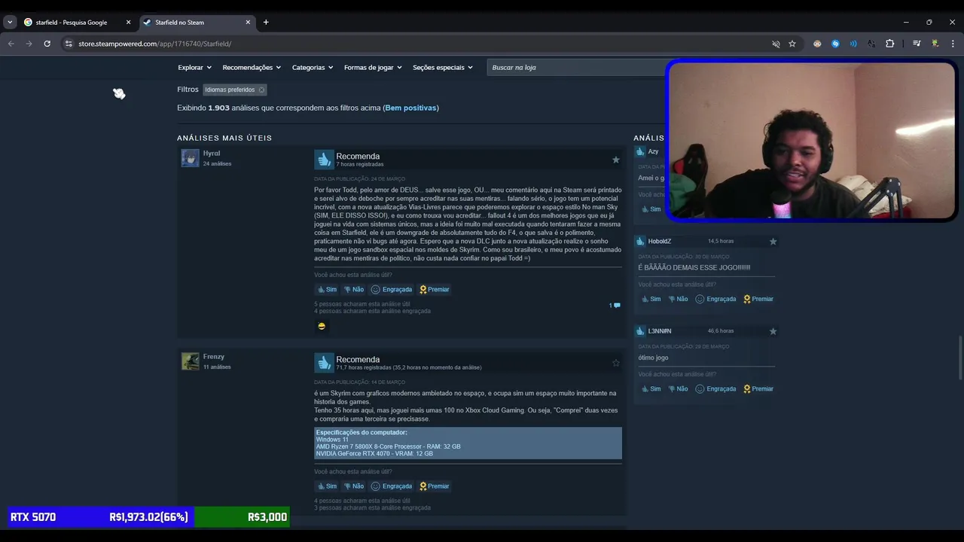Screen dimensions: 964x542
Task: Vote Sim on Hyral's review
Action: click(327, 289)
